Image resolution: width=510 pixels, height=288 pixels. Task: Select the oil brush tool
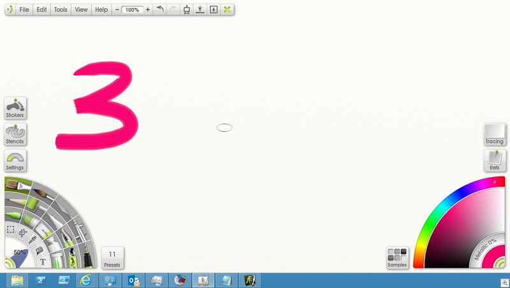point(19,185)
